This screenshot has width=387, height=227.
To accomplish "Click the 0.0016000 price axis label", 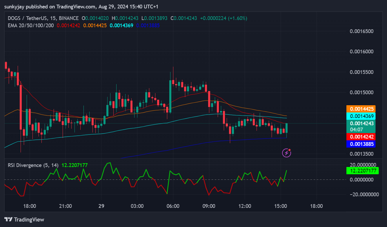I will click(361, 52).
